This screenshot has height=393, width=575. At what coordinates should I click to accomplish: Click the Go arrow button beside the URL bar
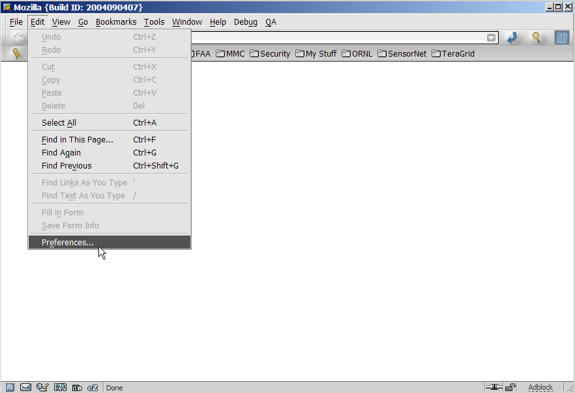pos(512,37)
